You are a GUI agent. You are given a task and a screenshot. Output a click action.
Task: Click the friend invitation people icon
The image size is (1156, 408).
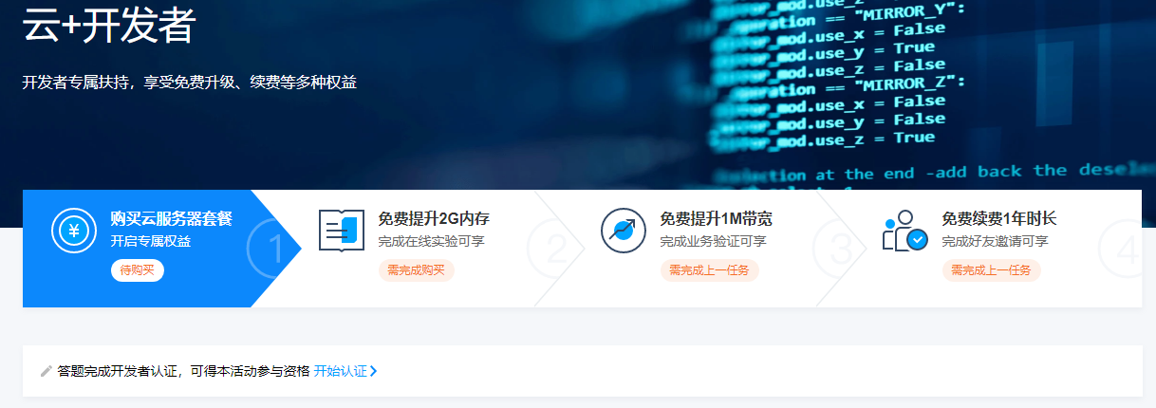tap(904, 231)
